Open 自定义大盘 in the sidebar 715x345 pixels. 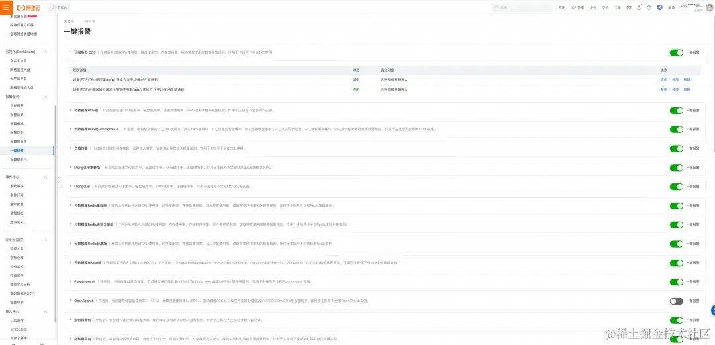tap(19, 61)
